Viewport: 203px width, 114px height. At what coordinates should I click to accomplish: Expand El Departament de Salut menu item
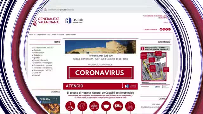tap(43, 47)
